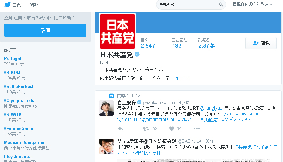Image resolution: width=283 pixels, height=162 pixels.
Task: Click the reply arrow on 岩上安身's tweet
Action: pos(120,129)
